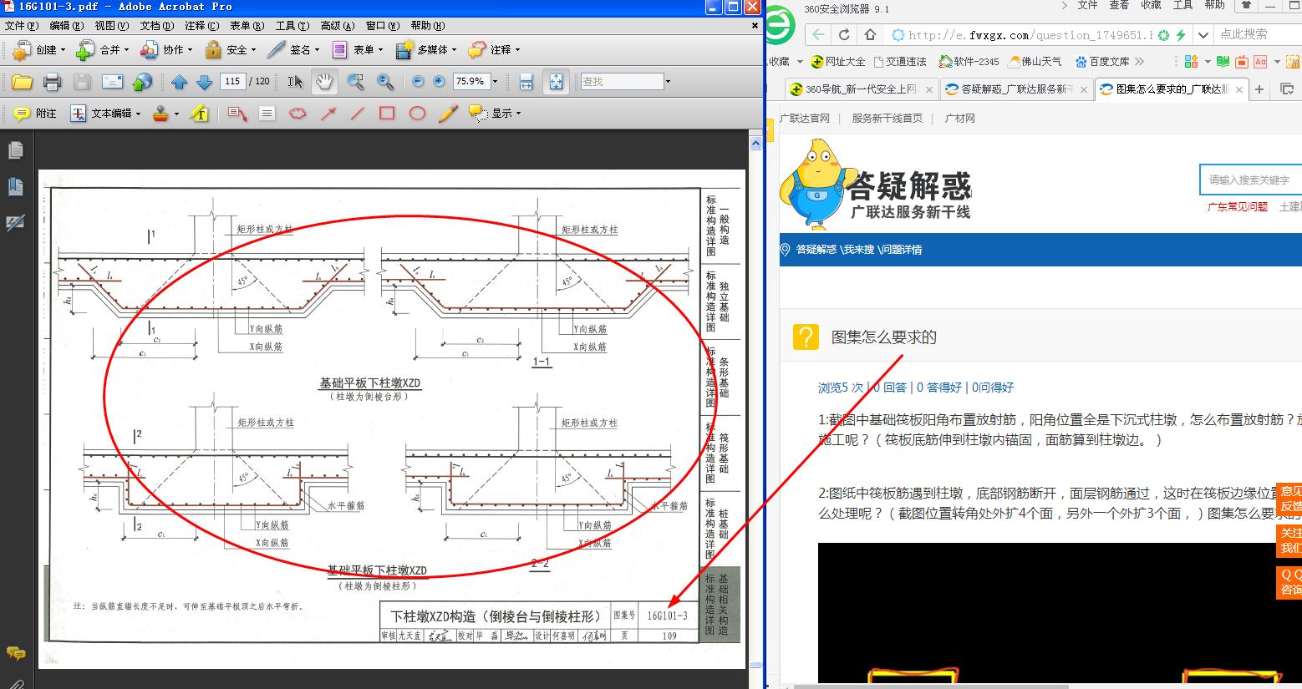Choose the Cloud drawing tool
1302x689 pixels.
click(x=298, y=114)
